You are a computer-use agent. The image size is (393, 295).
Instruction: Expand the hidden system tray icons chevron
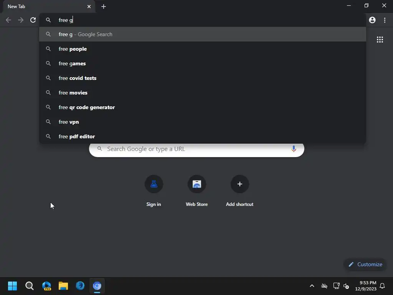click(312, 286)
